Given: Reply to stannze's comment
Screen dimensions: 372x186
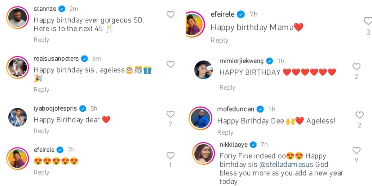Looking at the screenshot, I should click(42, 40).
